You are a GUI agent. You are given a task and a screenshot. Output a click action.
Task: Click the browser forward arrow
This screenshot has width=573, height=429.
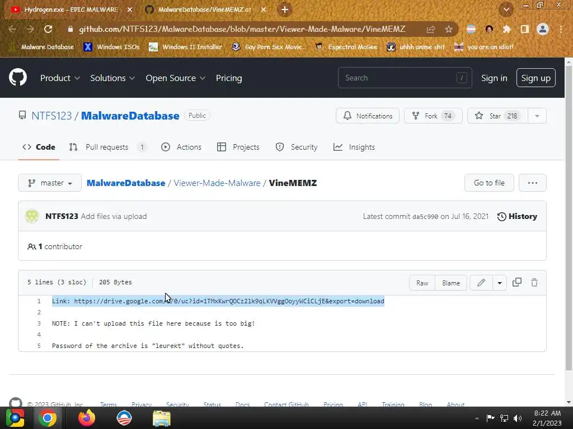tap(30, 29)
